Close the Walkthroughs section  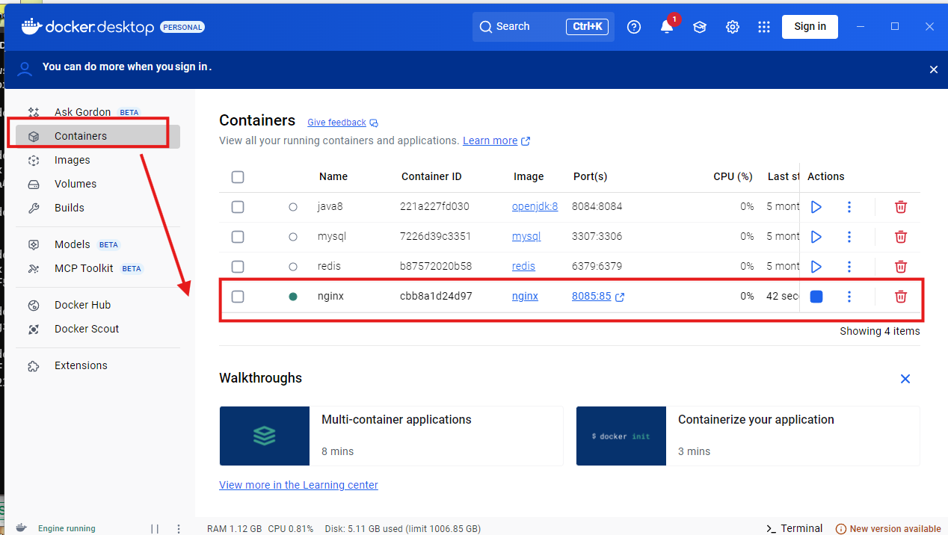click(905, 379)
